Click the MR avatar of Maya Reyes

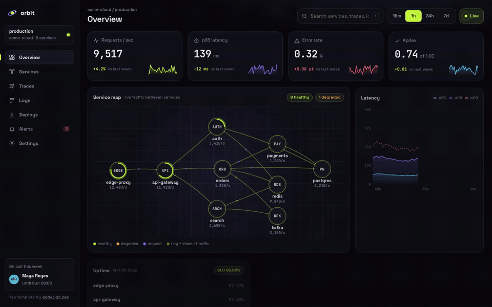[14, 279]
